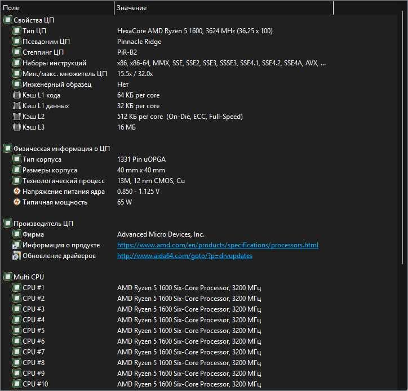Image resolution: width=408 pixels, height=391 pixels.
Task: Click the Кэш L2 field label
Action: [x=34, y=116]
